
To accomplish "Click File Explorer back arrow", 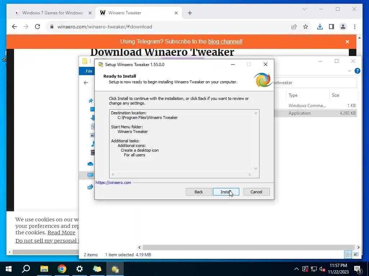I will click(86, 83).
